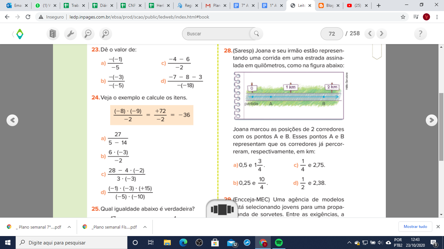Switch to the YouTube (25) tab

point(355,6)
